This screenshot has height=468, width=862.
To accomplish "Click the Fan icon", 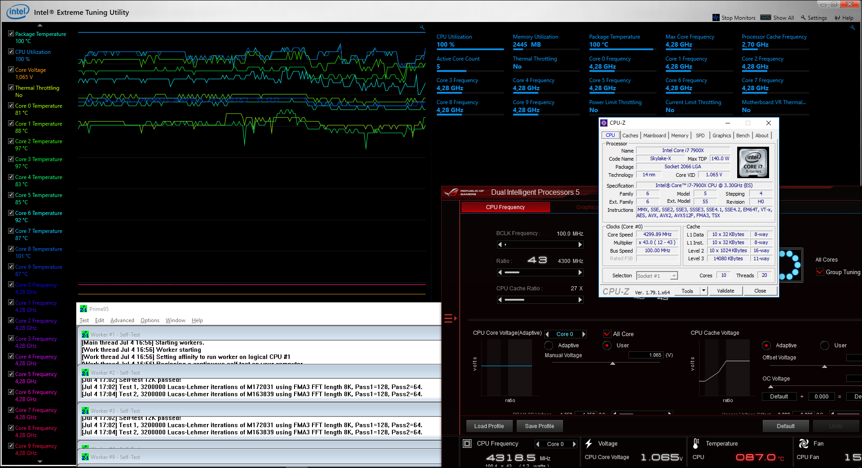I will point(804,443).
